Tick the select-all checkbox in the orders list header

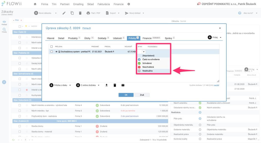pyautogui.click(x=20, y=26)
